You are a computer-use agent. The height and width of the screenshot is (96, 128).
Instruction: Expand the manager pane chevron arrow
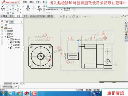tap(22, 22)
